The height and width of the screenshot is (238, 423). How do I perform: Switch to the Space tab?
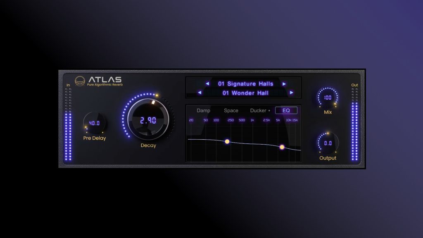click(x=231, y=110)
